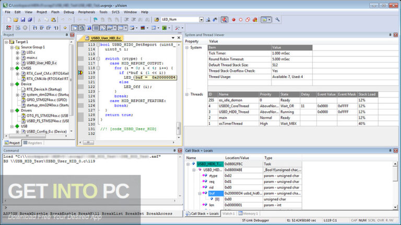Toggle the Call Stack Window button

(103, 28)
